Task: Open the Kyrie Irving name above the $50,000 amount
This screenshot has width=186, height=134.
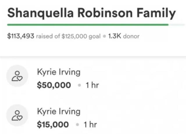Action: 58,72
